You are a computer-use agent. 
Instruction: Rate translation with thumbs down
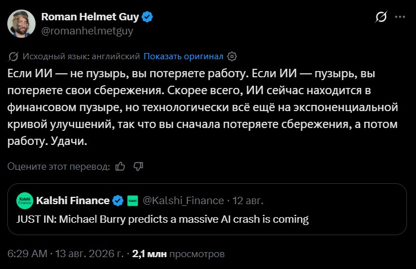(x=138, y=166)
